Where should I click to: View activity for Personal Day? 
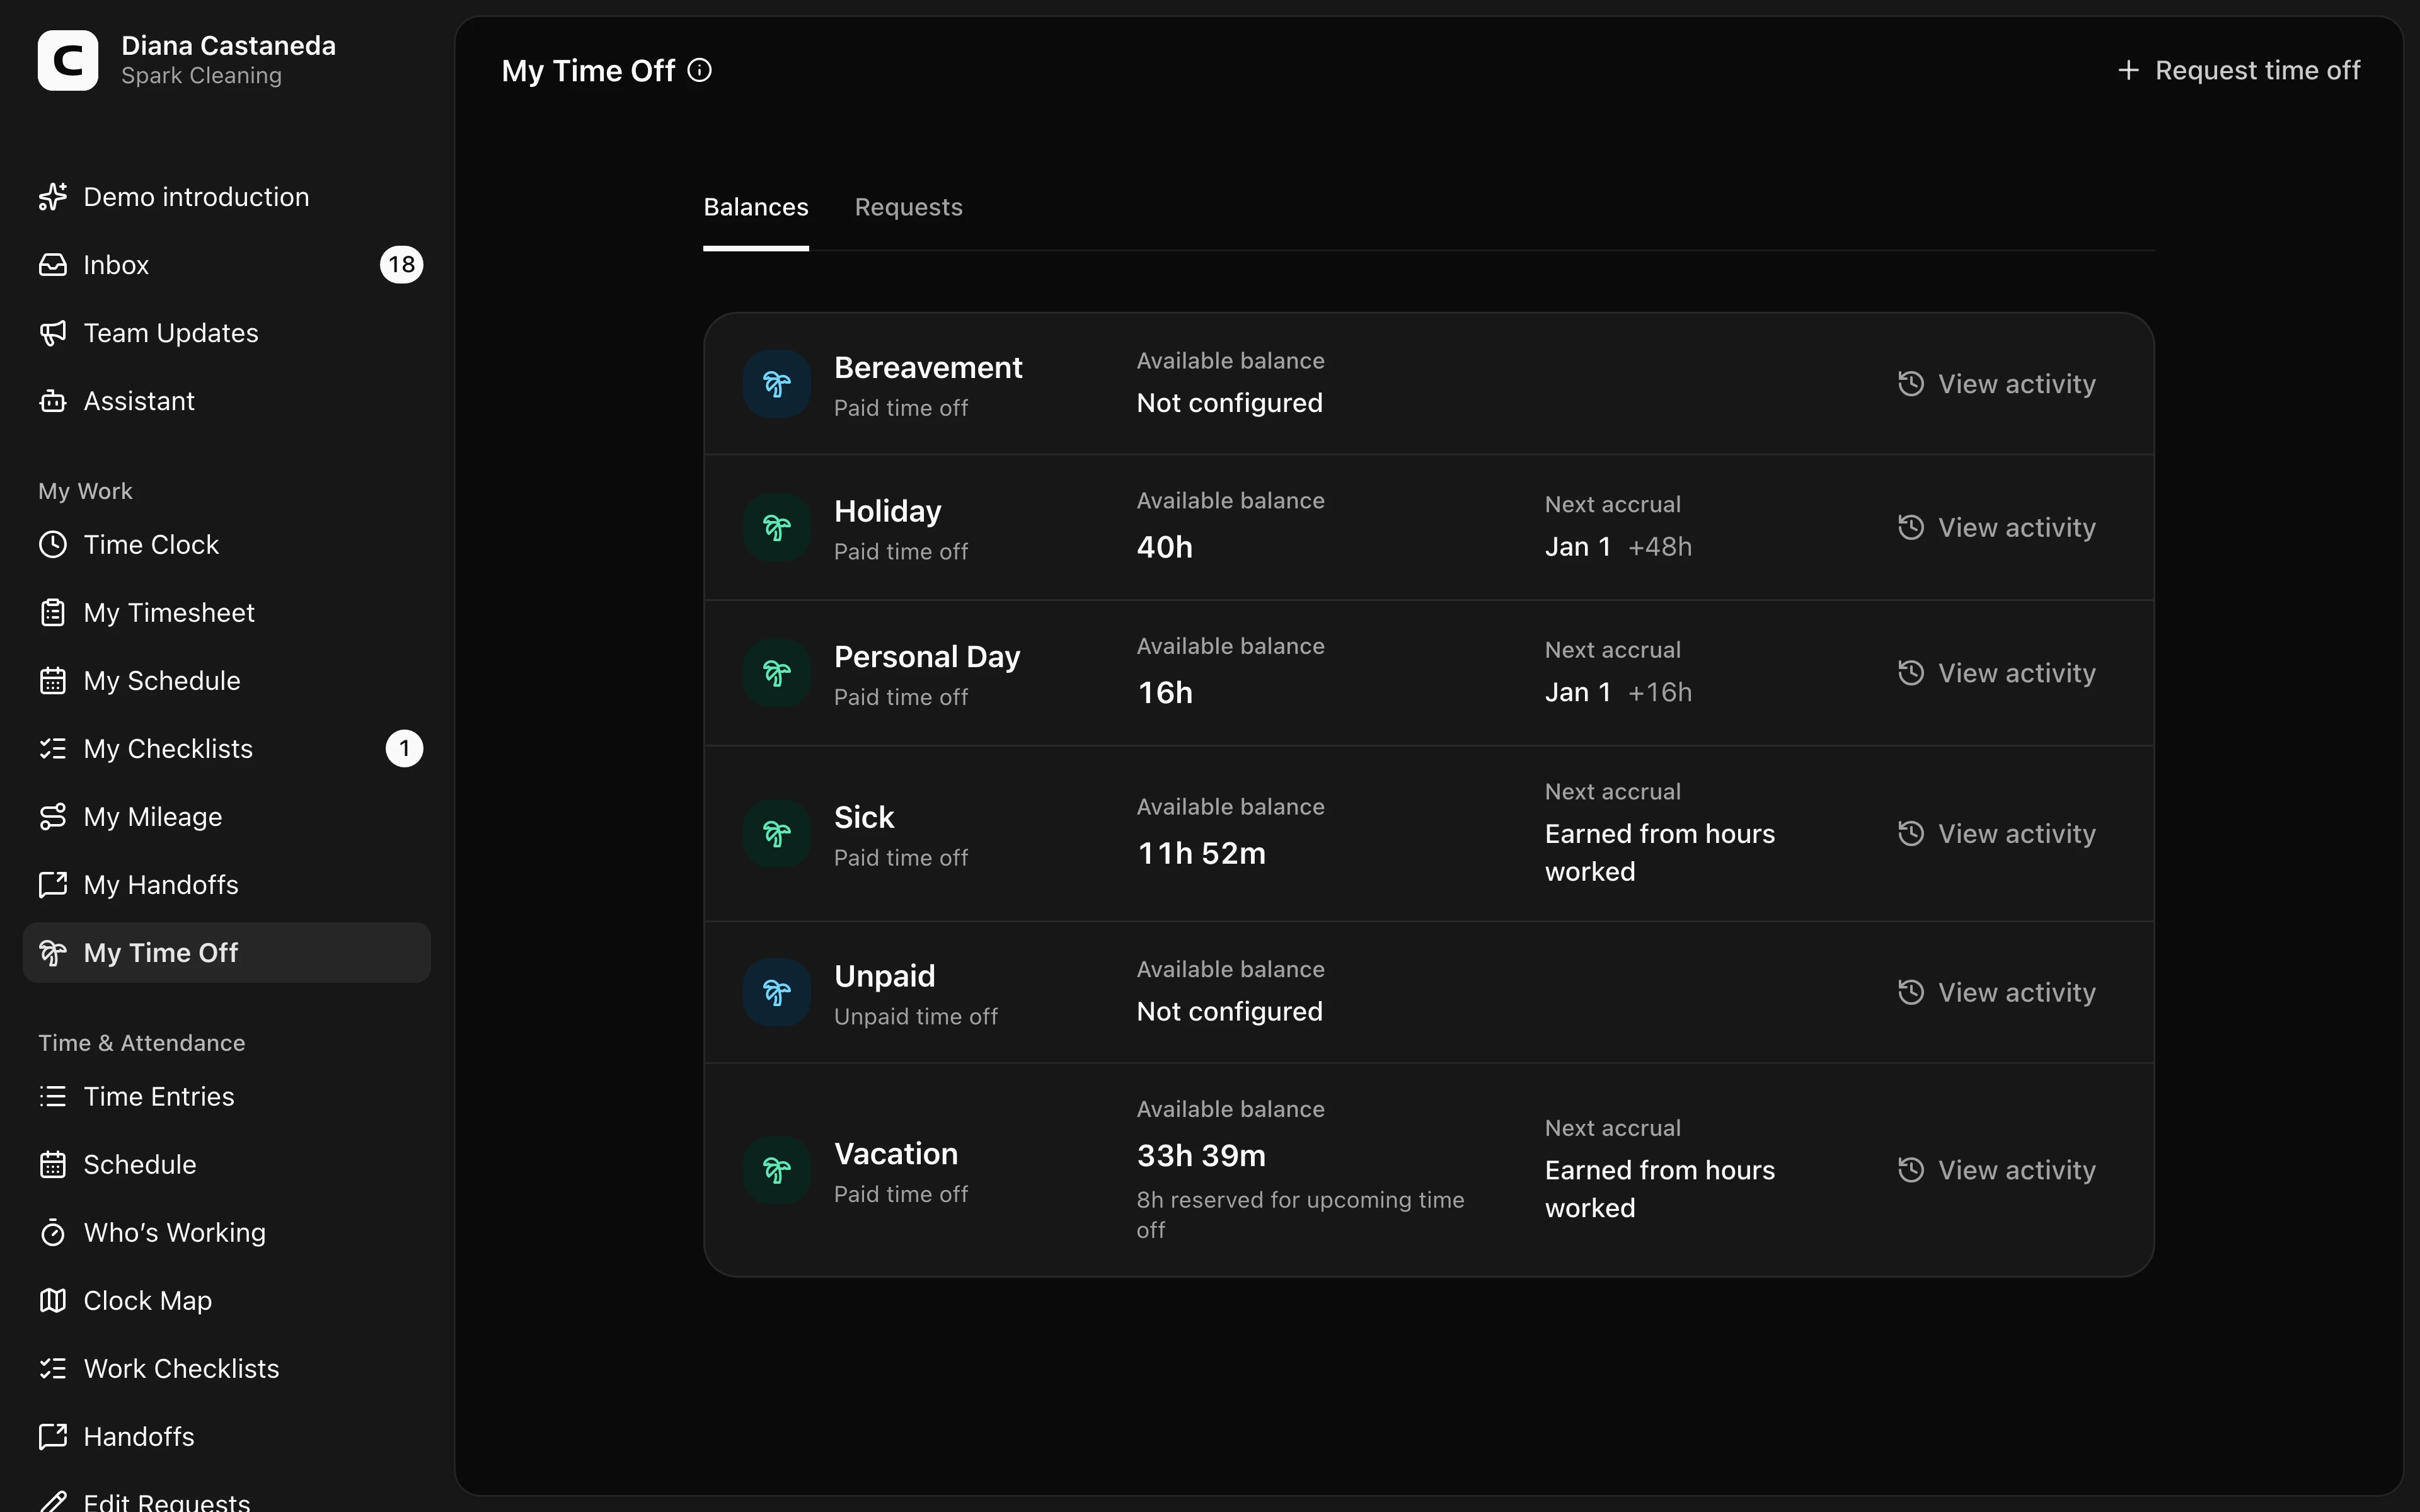point(1996,674)
